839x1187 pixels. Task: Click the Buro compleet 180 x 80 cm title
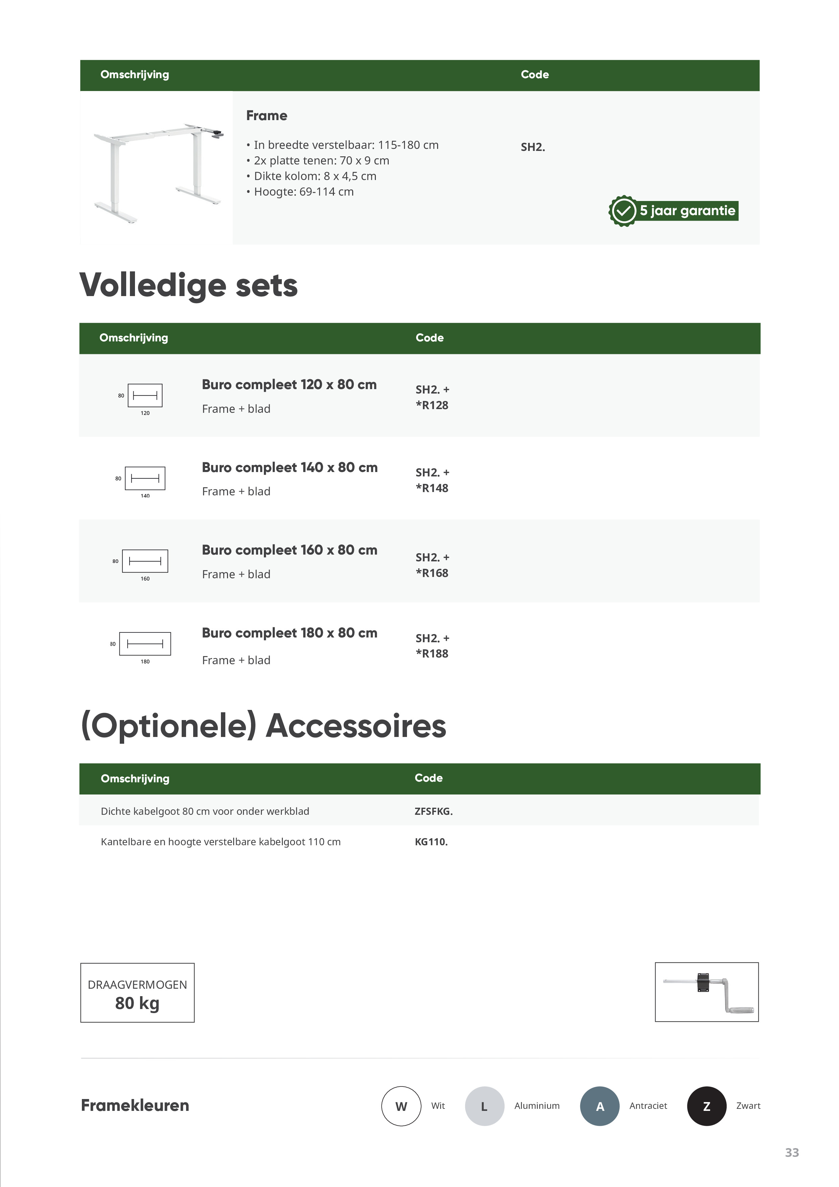pyautogui.click(x=290, y=633)
